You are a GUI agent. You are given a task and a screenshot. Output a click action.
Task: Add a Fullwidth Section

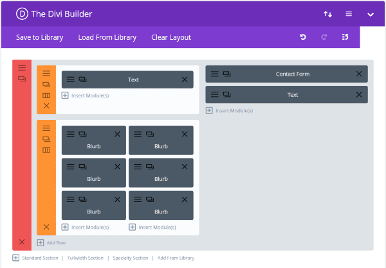86,258
